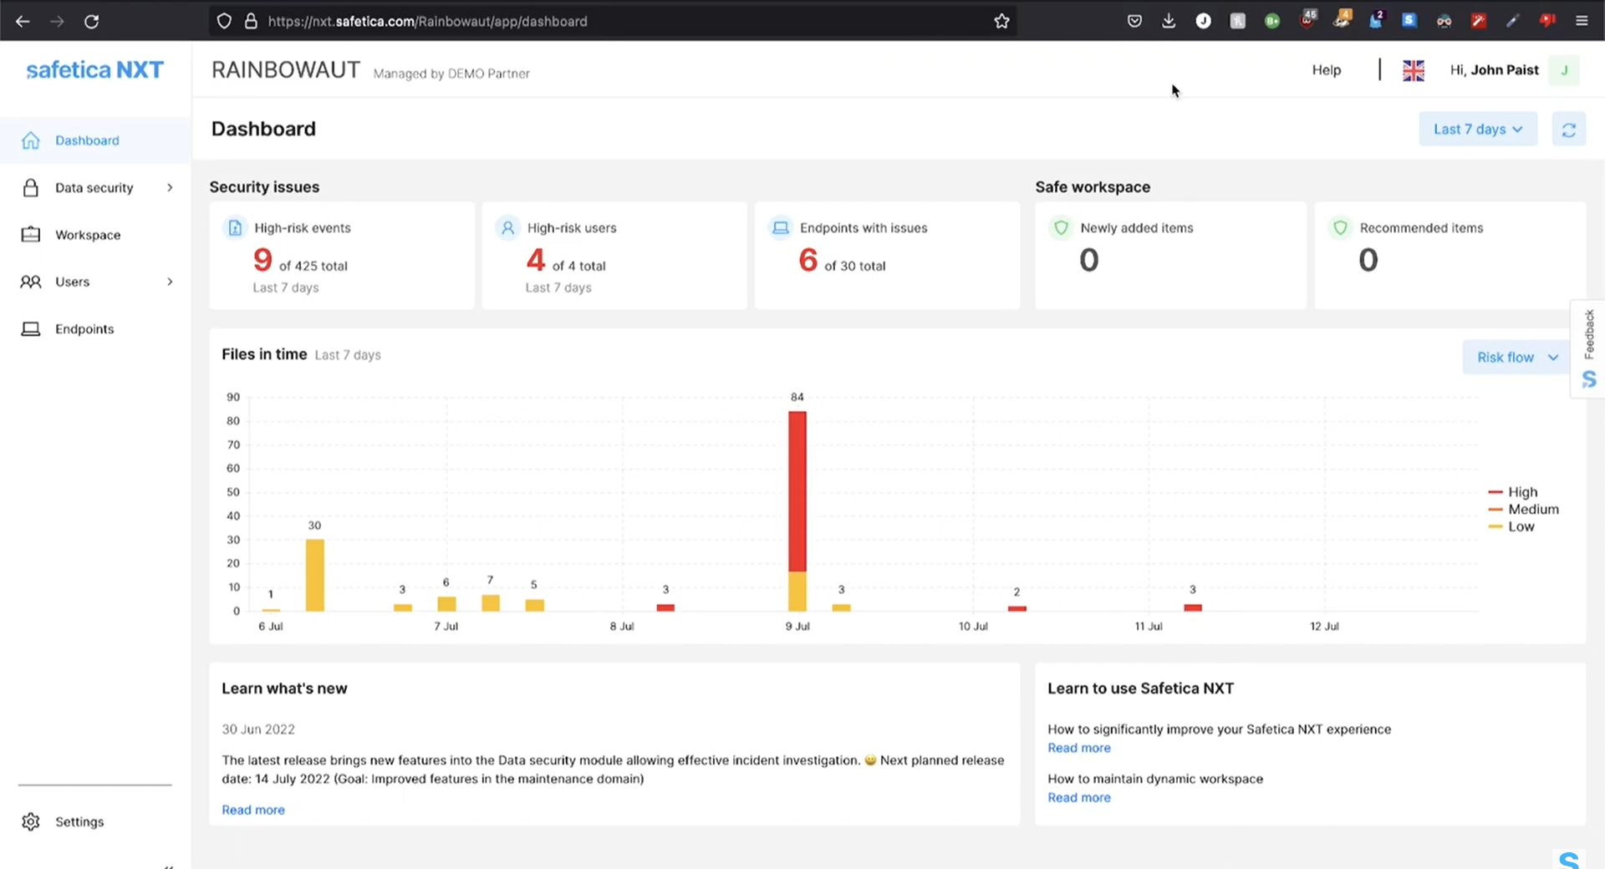Toggle the High series in chart legend
The width and height of the screenshot is (1605, 869).
(x=1521, y=492)
